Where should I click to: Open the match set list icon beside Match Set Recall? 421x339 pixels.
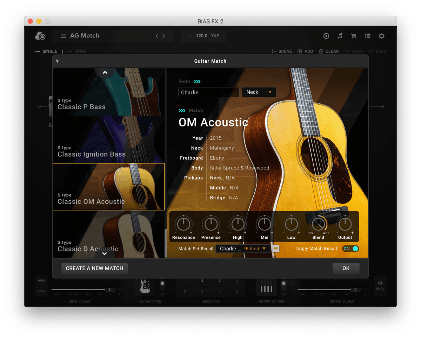(276, 248)
